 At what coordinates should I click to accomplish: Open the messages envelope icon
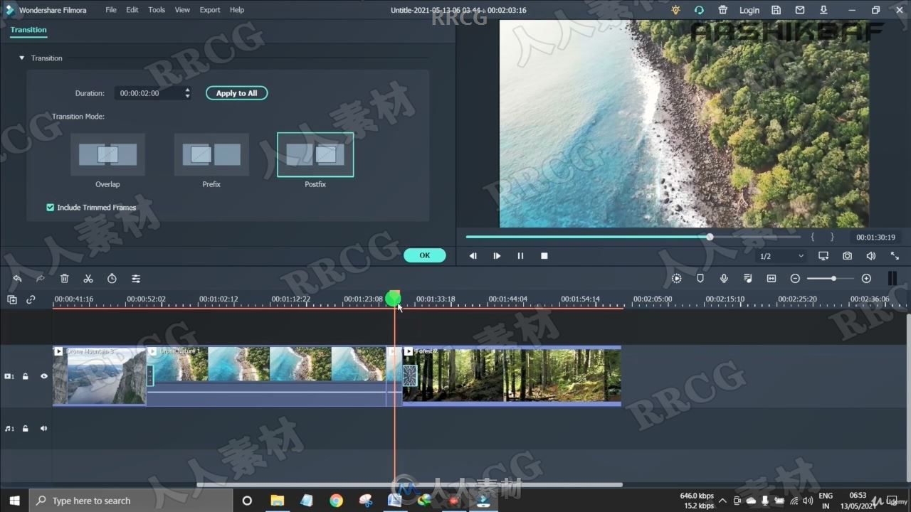click(800, 10)
